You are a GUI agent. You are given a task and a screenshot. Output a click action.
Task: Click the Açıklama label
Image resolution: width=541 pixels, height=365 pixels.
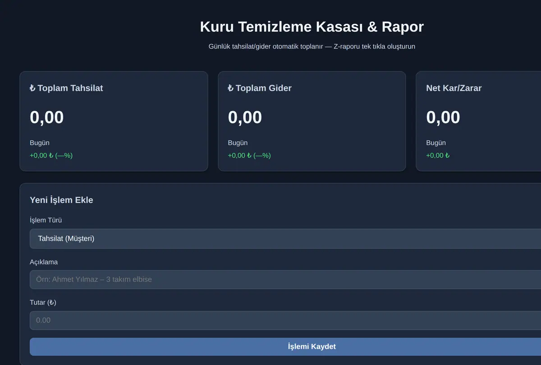coord(44,262)
